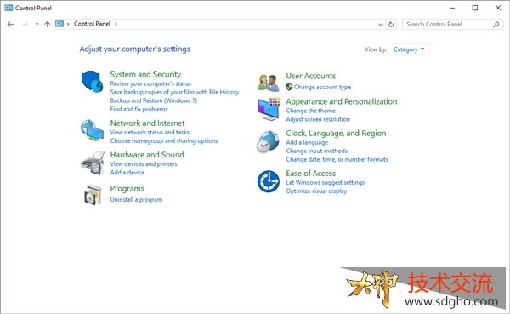Click Change account type link
Screen dimensions: 510x314
pyautogui.click(x=323, y=87)
